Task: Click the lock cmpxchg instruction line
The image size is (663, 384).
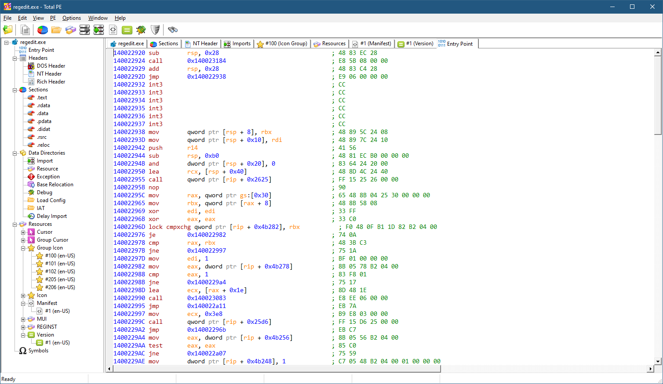Action: pos(275,227)
